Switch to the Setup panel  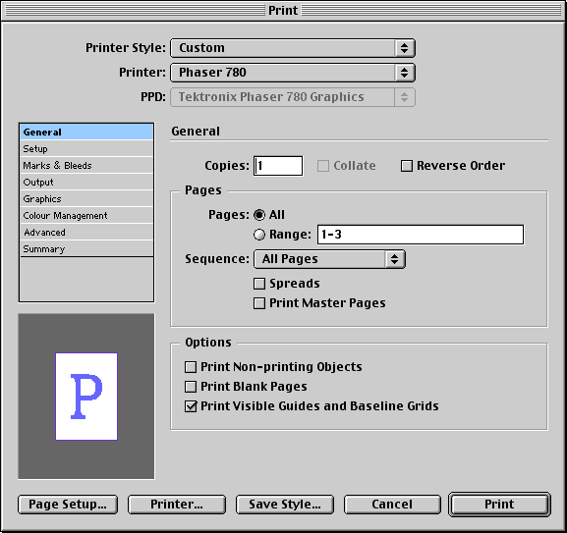tap(86, 149)
